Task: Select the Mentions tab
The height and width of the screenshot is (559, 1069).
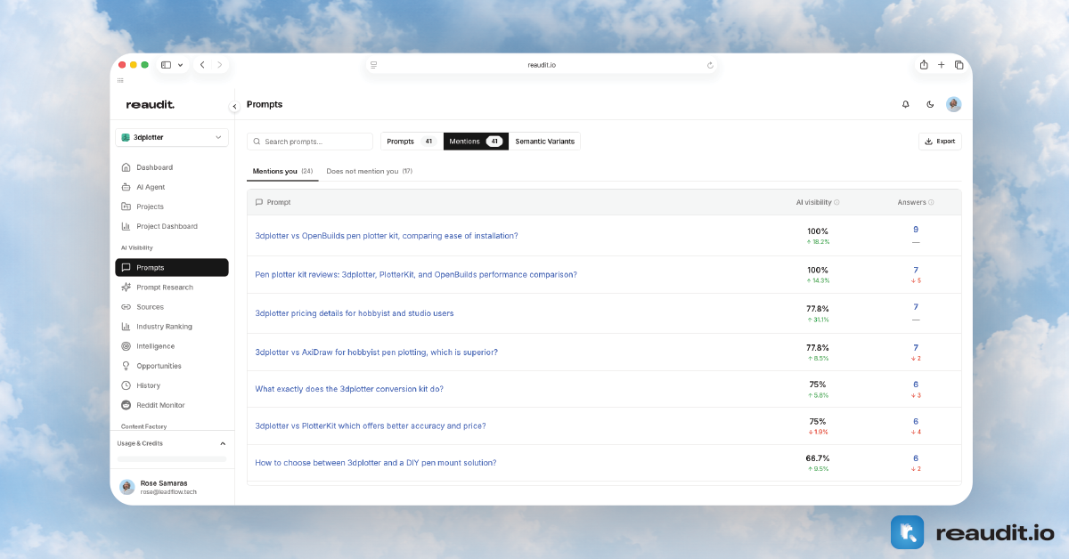Action: [476, 142]
